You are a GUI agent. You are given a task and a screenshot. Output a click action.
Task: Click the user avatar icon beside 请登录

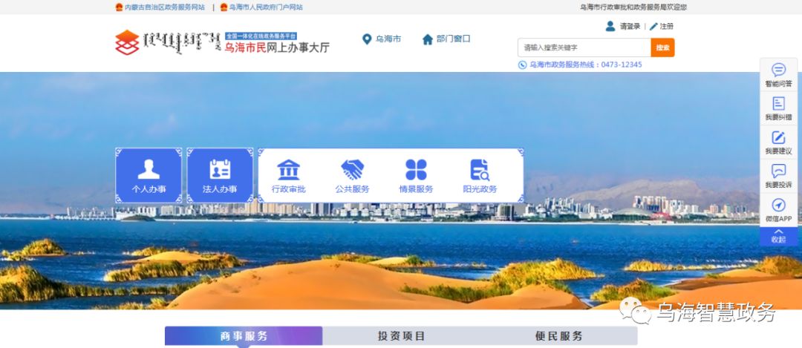point(610,26)
